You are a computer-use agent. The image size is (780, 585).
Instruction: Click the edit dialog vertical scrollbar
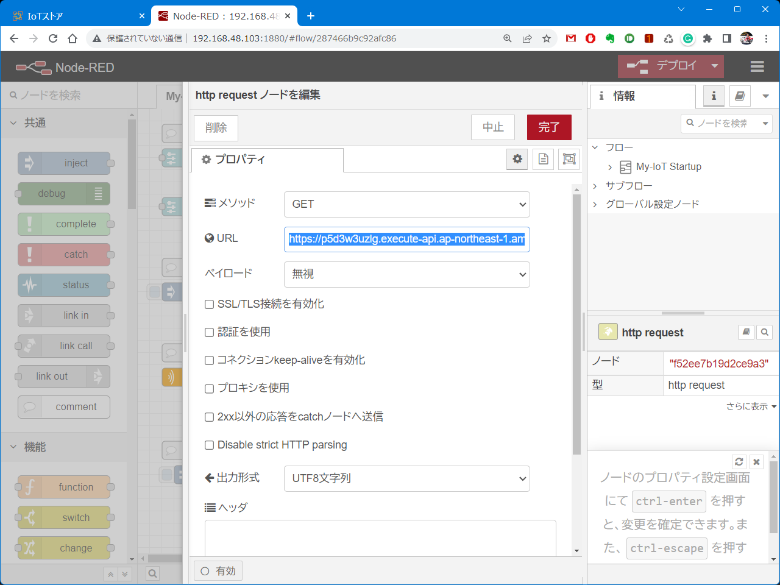click(576, 324)
